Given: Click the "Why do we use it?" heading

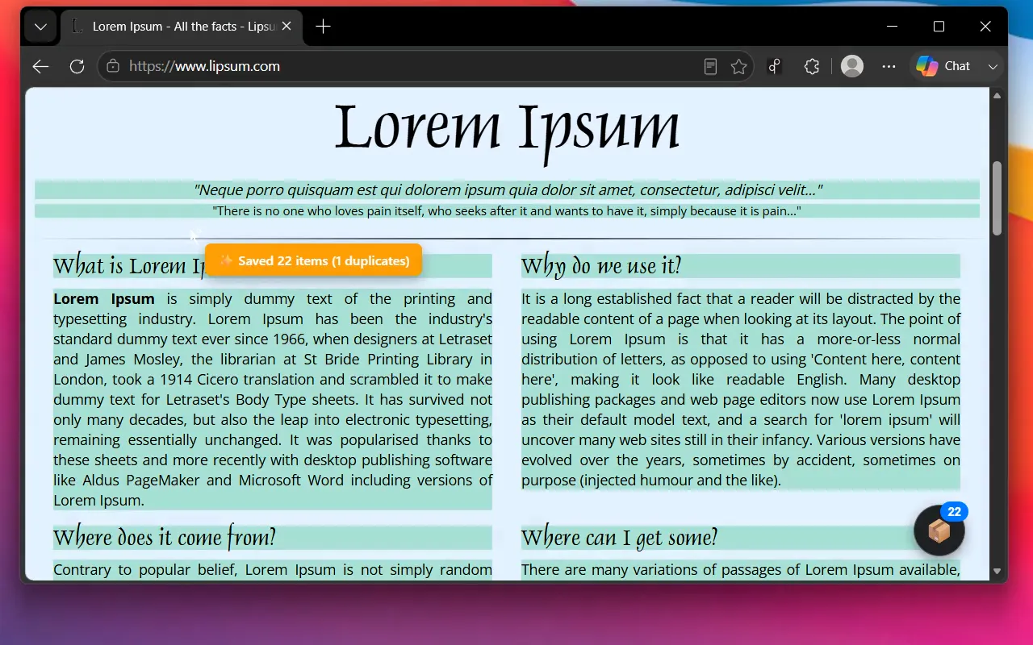Looking at the screenshot, I should [x=601, y=265].
